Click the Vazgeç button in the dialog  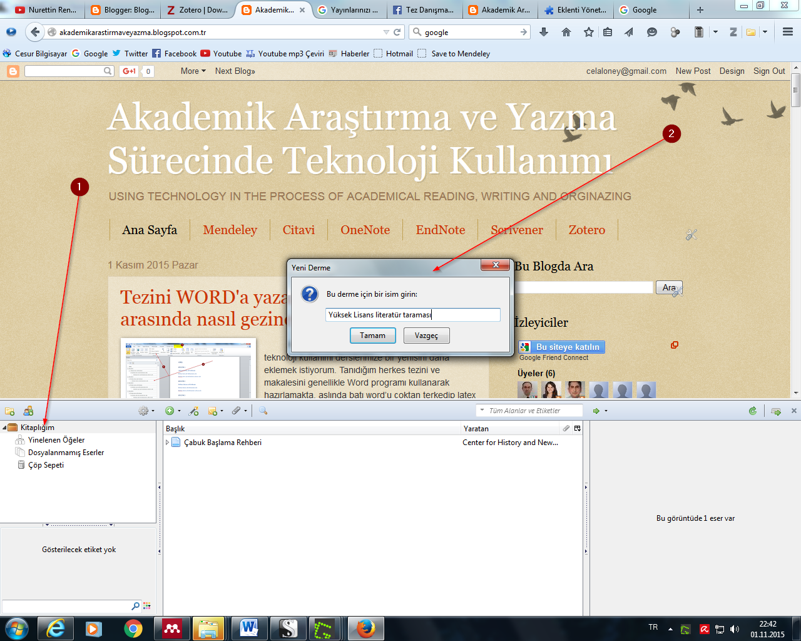click(426, 336)
